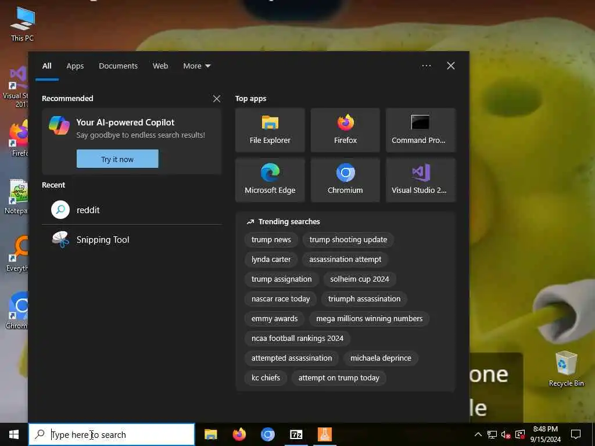Click the Windows Start button
The height and width of the screenshot is (446, 595).
pyautogui.click(x=14, y=434)
